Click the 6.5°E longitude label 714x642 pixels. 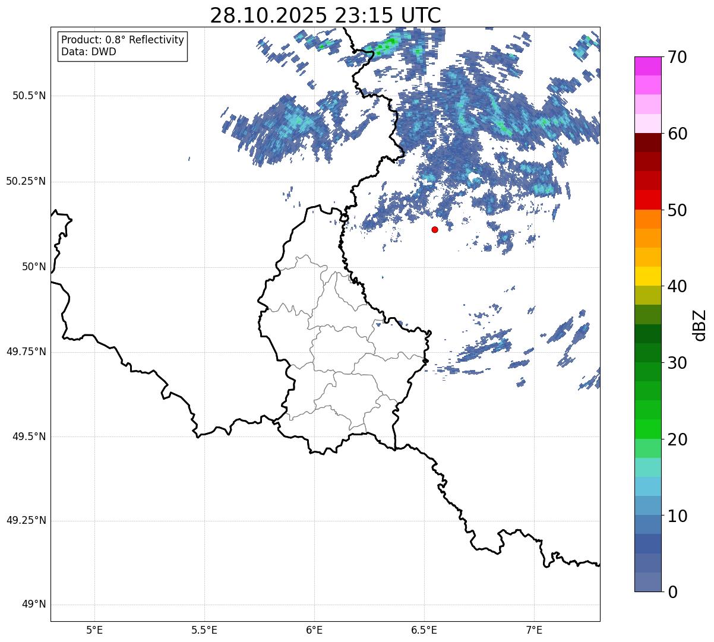424,630
